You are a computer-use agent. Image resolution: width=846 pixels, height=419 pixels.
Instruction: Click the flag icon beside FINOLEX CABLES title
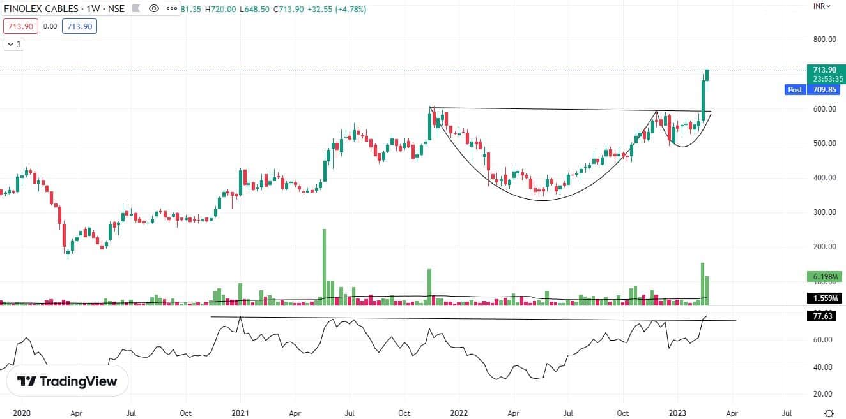point(136,9)
